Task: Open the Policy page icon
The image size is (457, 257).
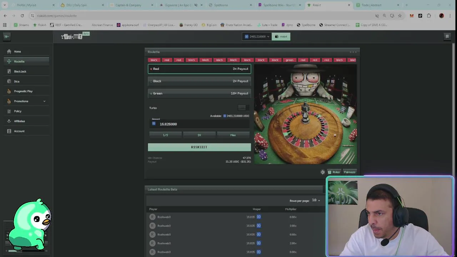Action: pyautogui.click(x=9, y=111)
